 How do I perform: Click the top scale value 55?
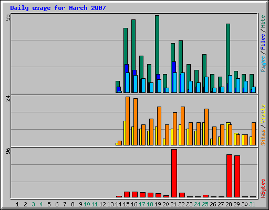[8, 17]
